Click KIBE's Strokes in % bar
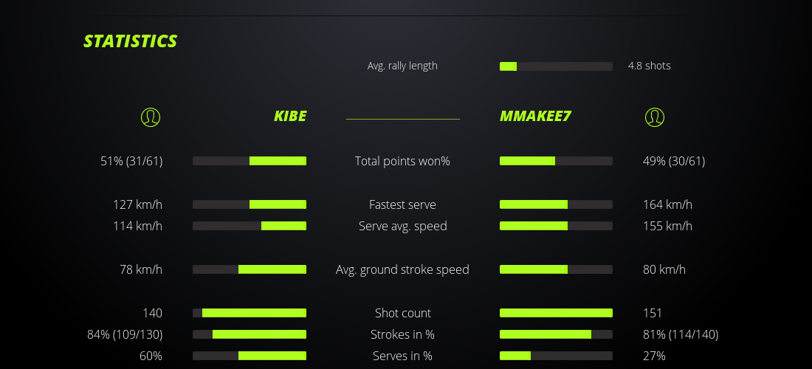Screen dimensions: 812x369 pyautogui.click(x=250, y=334)
